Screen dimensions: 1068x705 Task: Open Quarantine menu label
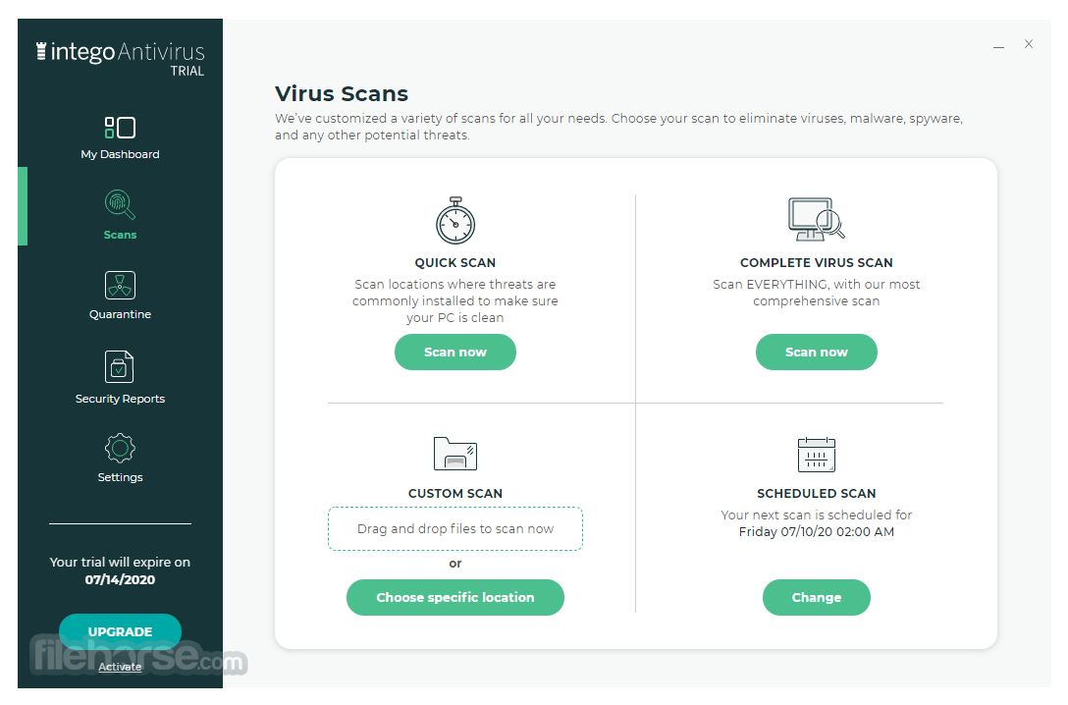pyautogui.click(x=120, y=314)
